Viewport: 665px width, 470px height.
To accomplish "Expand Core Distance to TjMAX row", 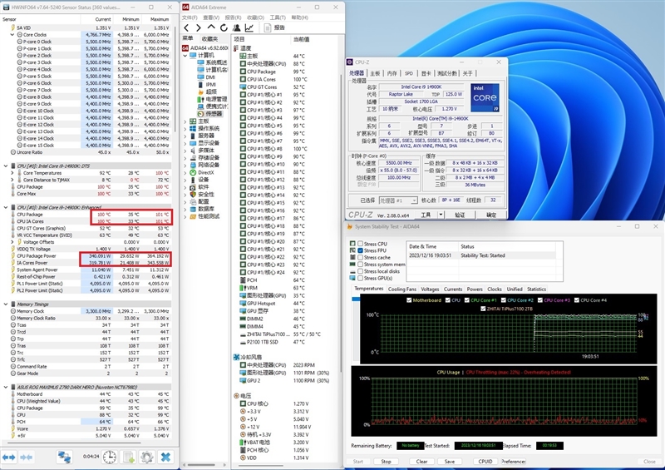I will [x=12, y=180].
